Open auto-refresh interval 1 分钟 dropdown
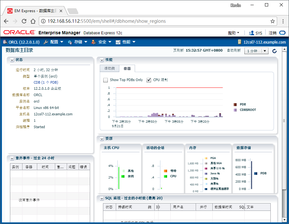This screenshot has height=224, width=289. (x=256, y=51)
